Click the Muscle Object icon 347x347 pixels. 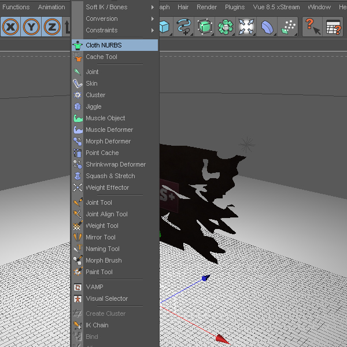[x=78, y=118]
